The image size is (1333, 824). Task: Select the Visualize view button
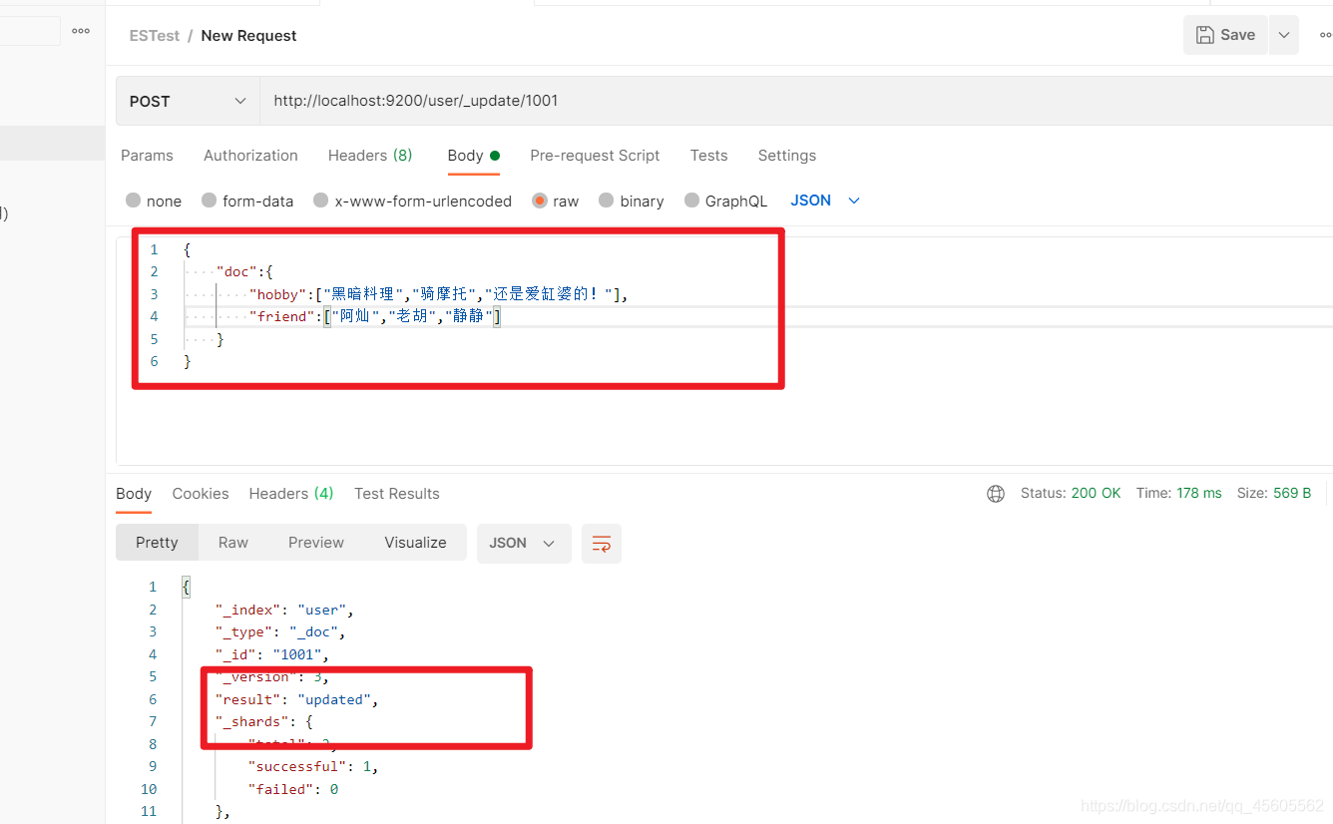pos(415,543)
